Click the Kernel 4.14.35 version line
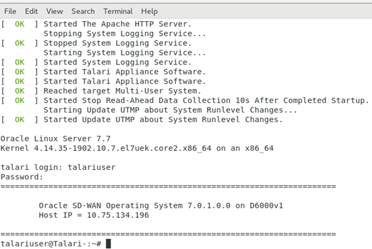 click(137, 148)
